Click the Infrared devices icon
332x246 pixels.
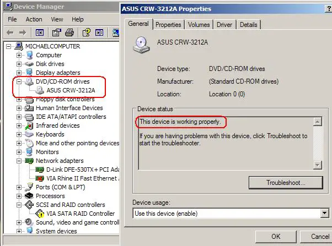[x=29, y=125]
